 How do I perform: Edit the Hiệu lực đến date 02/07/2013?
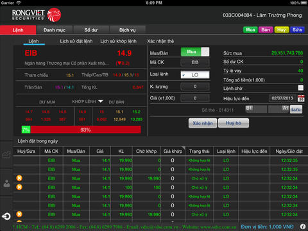tap(282, 98)
